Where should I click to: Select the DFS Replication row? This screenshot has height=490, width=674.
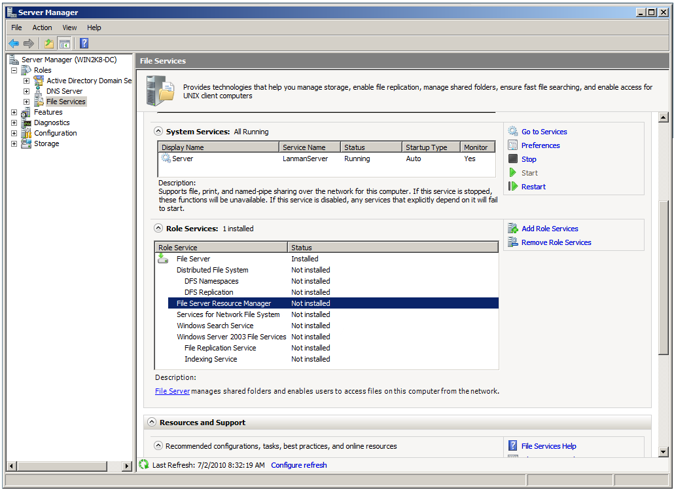(333, 292)
